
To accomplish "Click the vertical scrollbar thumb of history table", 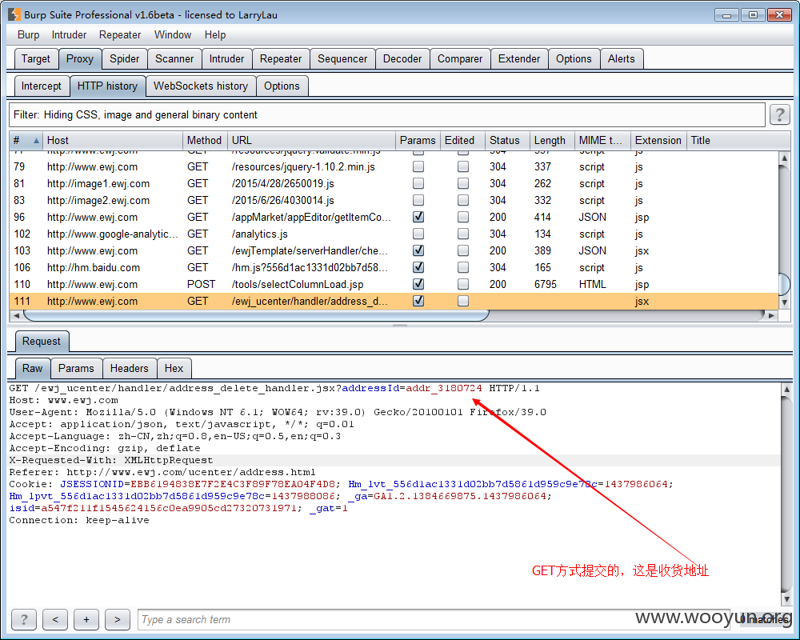I will [784, 284].
